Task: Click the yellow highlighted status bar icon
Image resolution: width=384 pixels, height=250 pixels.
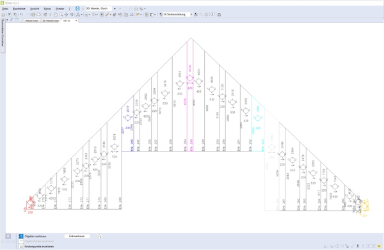Action: click(x=379, y=246)
